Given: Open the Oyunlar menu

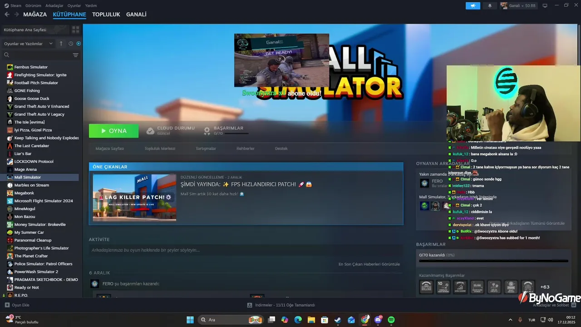Looking at the screenshot, I should coord(74,5).
